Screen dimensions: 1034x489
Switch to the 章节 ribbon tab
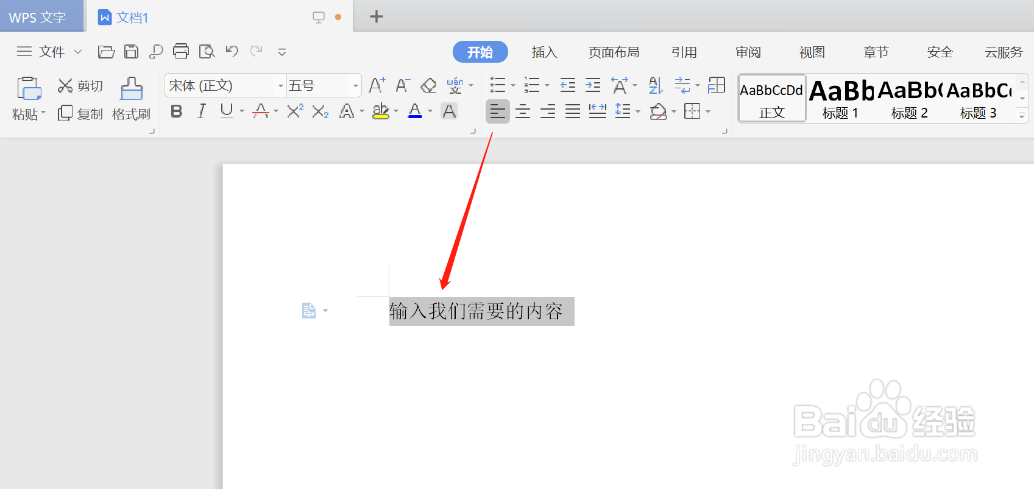[x=876, y=52]
